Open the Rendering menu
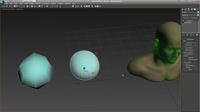The width and height of the screenshot is (200, 112). pyautogui.click(x=53, y=4)
